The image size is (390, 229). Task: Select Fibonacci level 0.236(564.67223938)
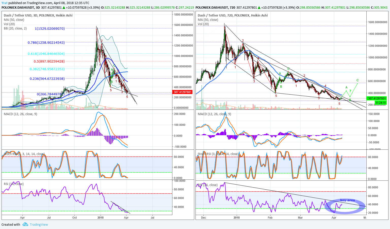[47, 79]
